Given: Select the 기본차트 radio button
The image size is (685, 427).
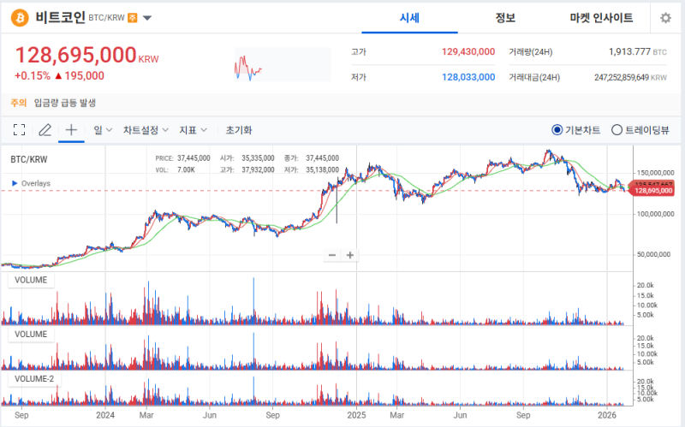Looking at the screenshot, I should pos(557,130).
